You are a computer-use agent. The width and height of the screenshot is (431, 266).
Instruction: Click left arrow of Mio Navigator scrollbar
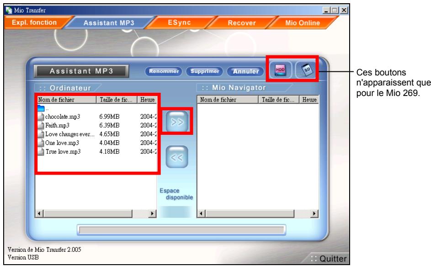[202, 213]
